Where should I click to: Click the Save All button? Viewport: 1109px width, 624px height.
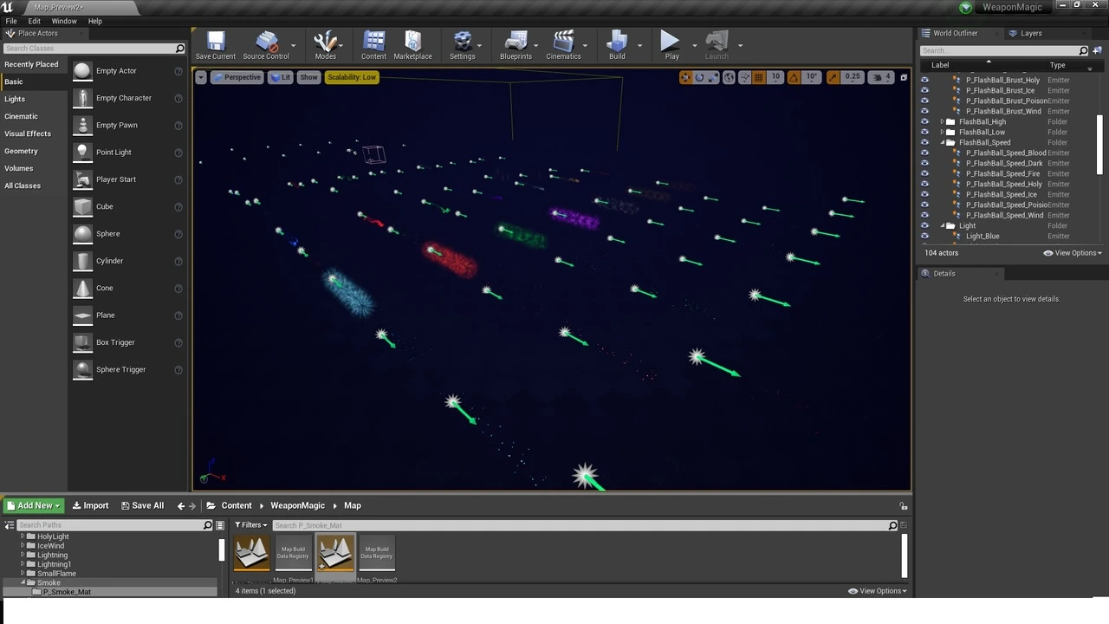click(142, 505)
